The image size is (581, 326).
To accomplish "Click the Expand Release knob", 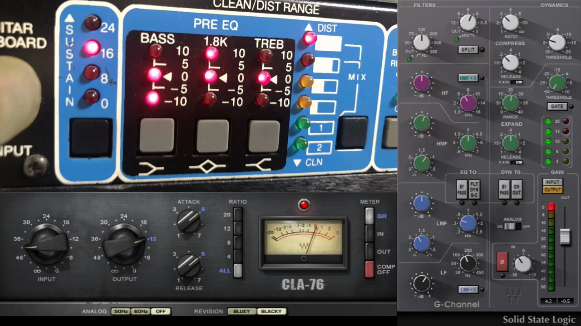I will (x=511, y=143).
